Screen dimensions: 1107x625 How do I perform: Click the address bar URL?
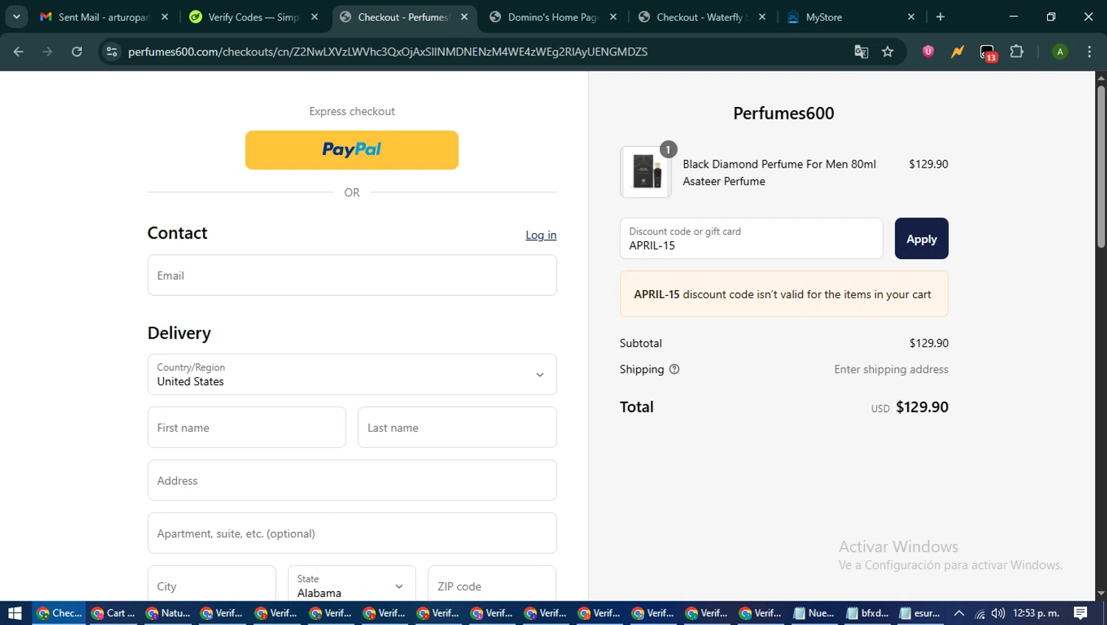click(x=387, y=52)
